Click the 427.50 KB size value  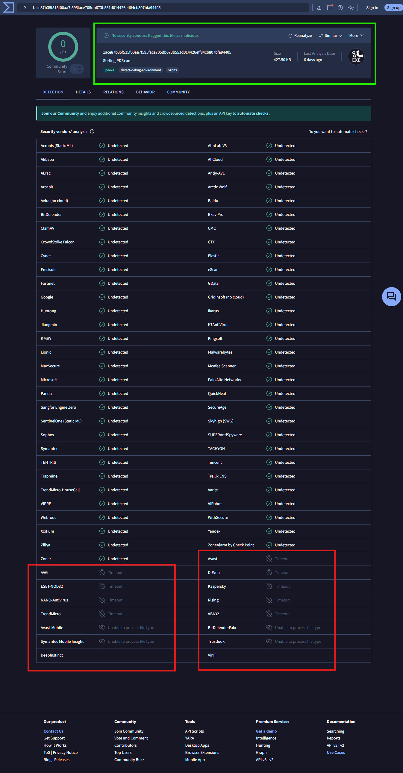(282, 60)
